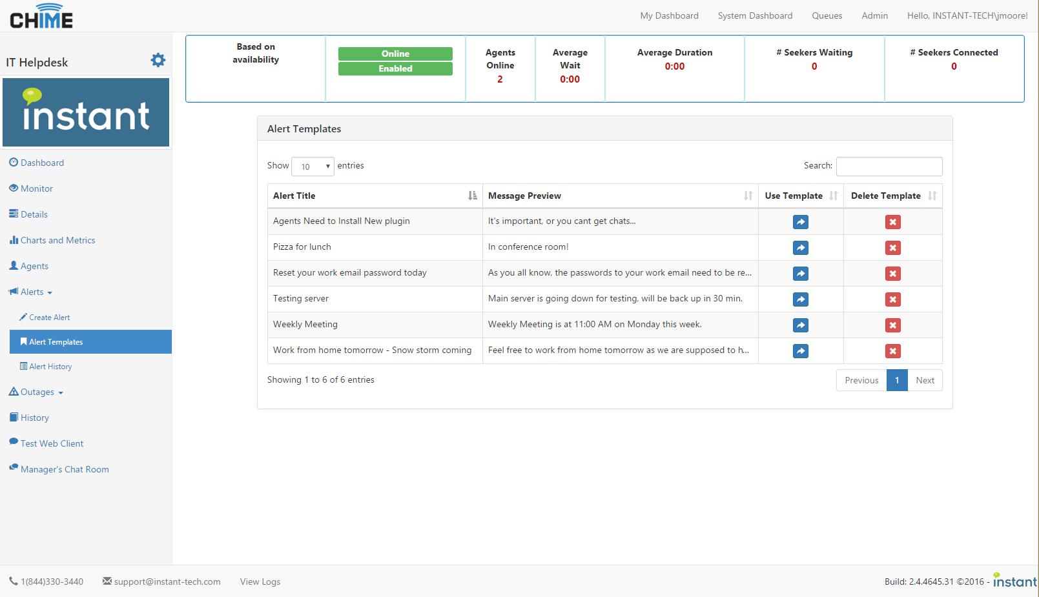1039x597 pixels.
Task: Delete the 'Pizza for lunch' template
Action: pos(893,248)
